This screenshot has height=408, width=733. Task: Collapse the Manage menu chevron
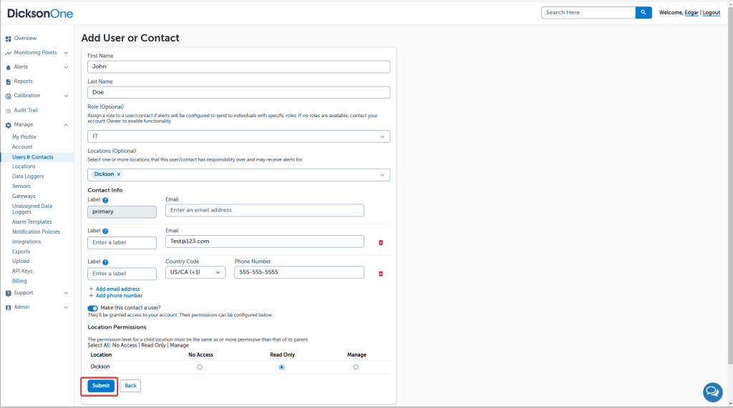[66, 125]
